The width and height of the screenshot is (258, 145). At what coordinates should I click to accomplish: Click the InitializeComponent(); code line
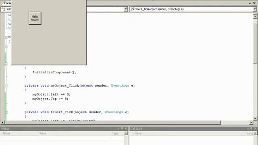point(55,72)
